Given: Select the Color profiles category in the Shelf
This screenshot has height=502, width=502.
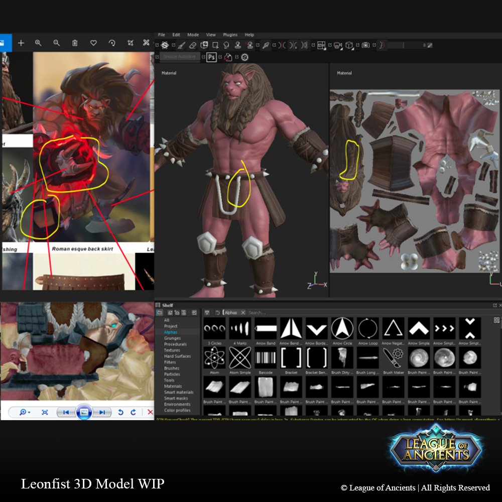Looking at the screenshot, I should coord(177,411).
